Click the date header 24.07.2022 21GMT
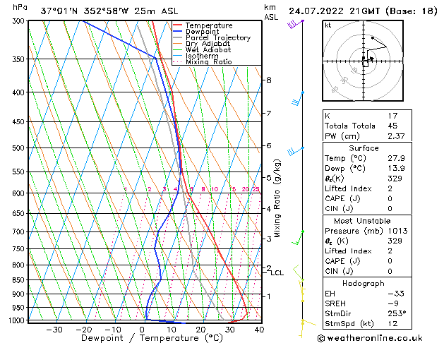Screen dimensions: 444x343 (x=334, y=11)
